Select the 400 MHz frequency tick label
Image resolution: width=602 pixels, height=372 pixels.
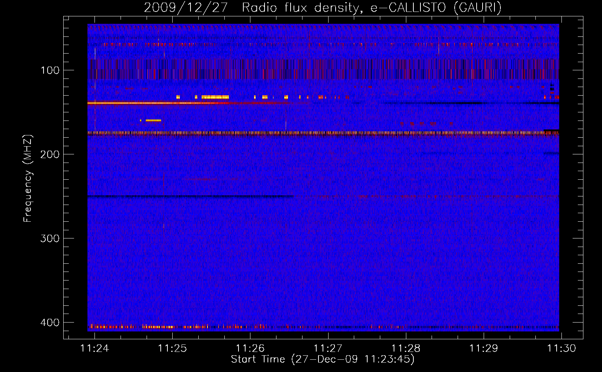(x=50, y=323)
